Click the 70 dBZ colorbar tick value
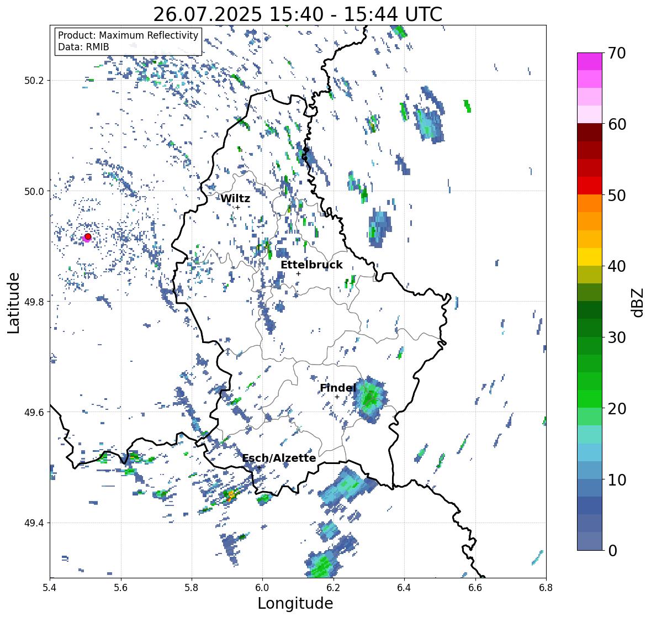This screenshot has width=651, height=617. [x=617, y=53]
